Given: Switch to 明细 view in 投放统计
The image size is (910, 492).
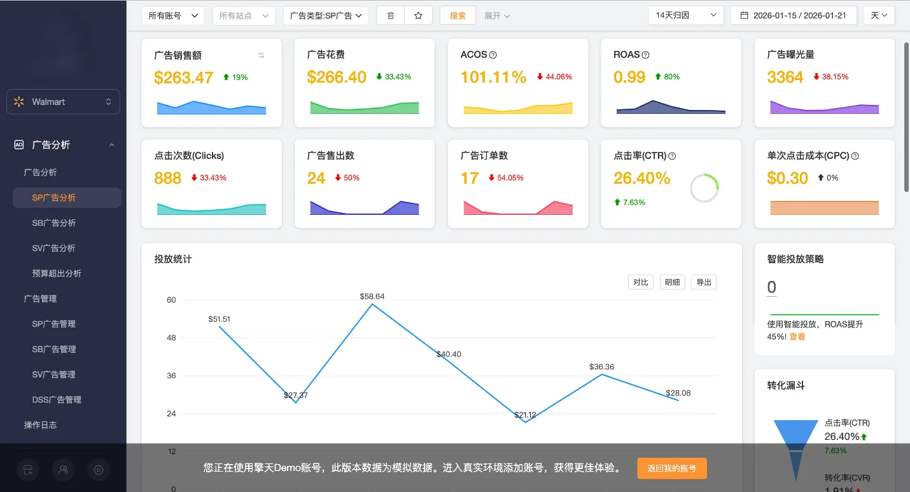Looking at the screenshot, I should pyautogui.click(x=672, y=282).
